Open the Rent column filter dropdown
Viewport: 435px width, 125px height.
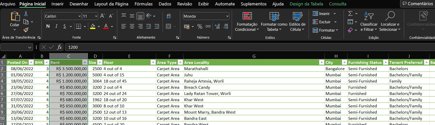tap(85, 62)
